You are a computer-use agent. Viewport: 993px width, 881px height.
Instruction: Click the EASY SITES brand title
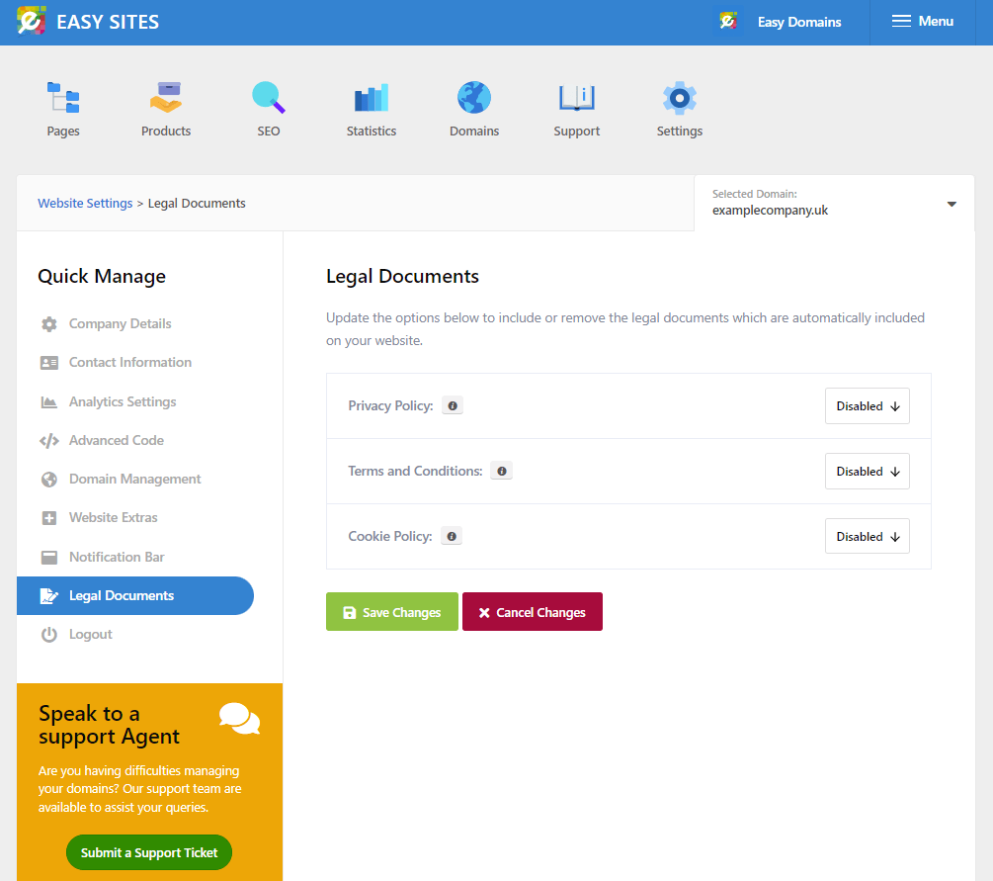(108, 22)
